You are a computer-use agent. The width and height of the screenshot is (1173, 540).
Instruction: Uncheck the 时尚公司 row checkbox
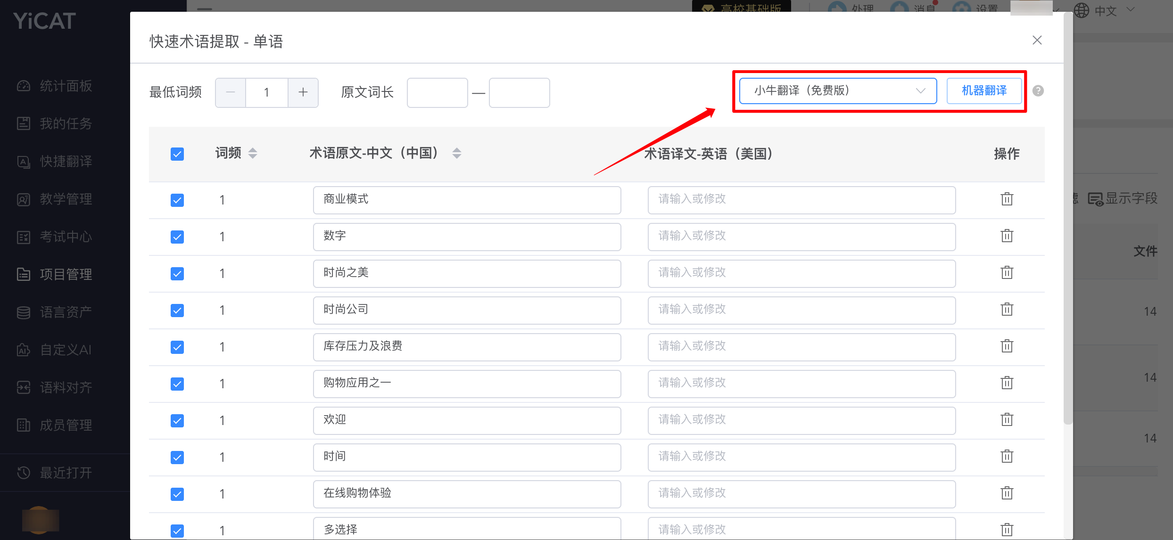177,311
